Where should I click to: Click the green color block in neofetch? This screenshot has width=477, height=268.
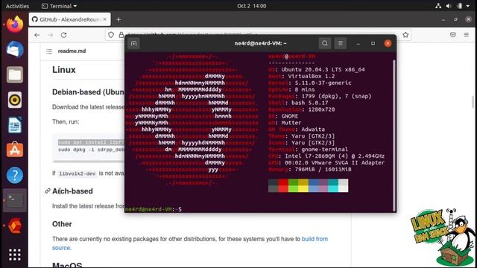pos(293,185)
